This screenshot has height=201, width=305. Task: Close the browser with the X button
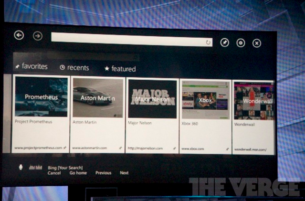pos(257,43)
